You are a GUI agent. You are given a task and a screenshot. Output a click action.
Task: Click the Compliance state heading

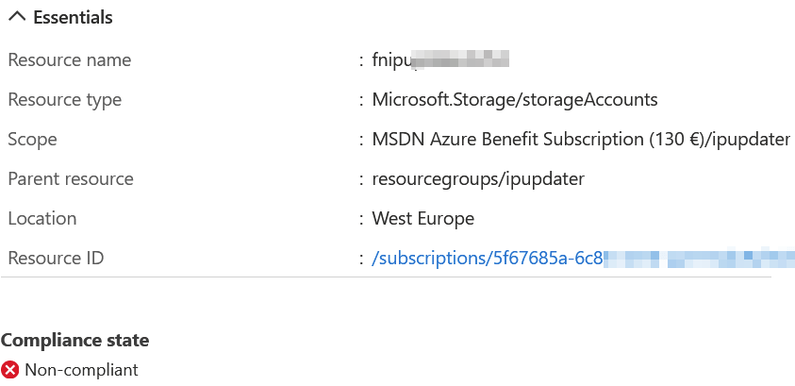[x=75, y=341]
